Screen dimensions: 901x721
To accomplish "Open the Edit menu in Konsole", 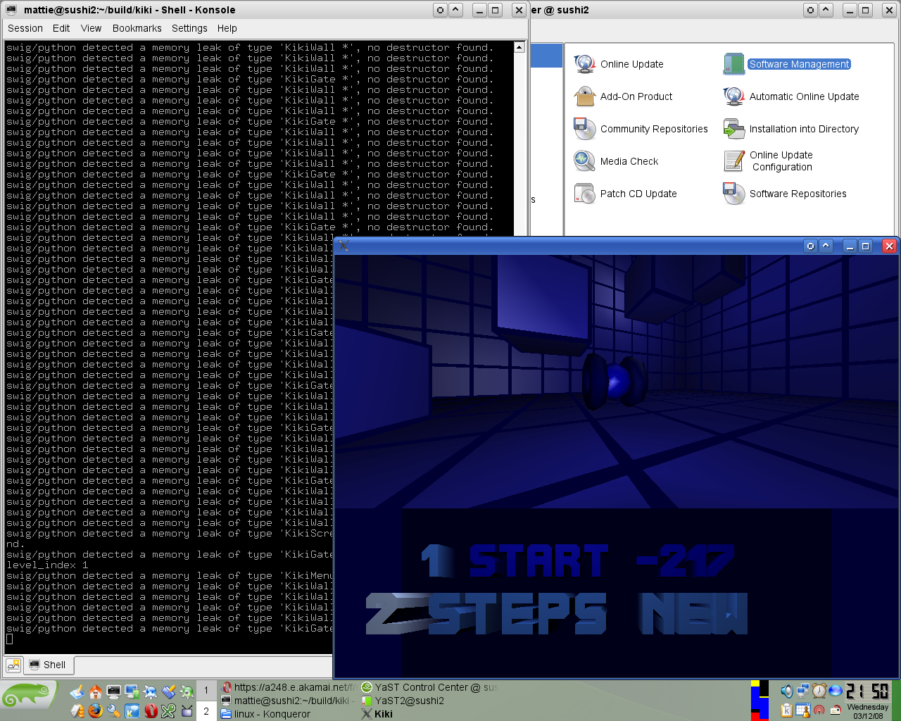I will point(61,28).
